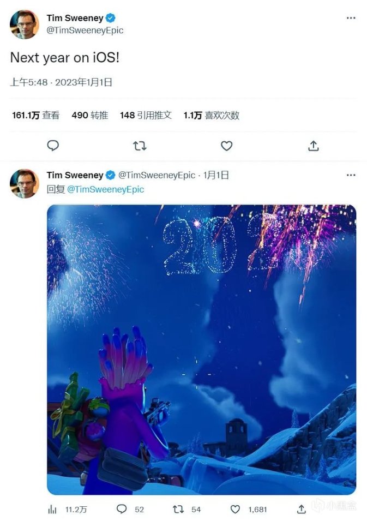This screenshot has height=521, width=367.
Task: Retweet Tim Sweeney's first tweet
Action: [140, 146]
